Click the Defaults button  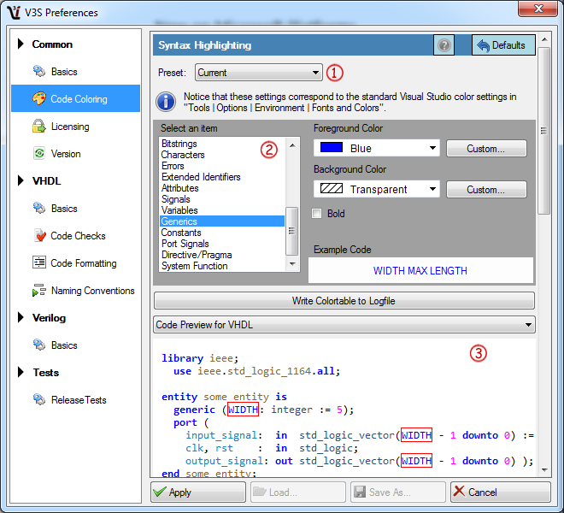click(x=503, y=45)
